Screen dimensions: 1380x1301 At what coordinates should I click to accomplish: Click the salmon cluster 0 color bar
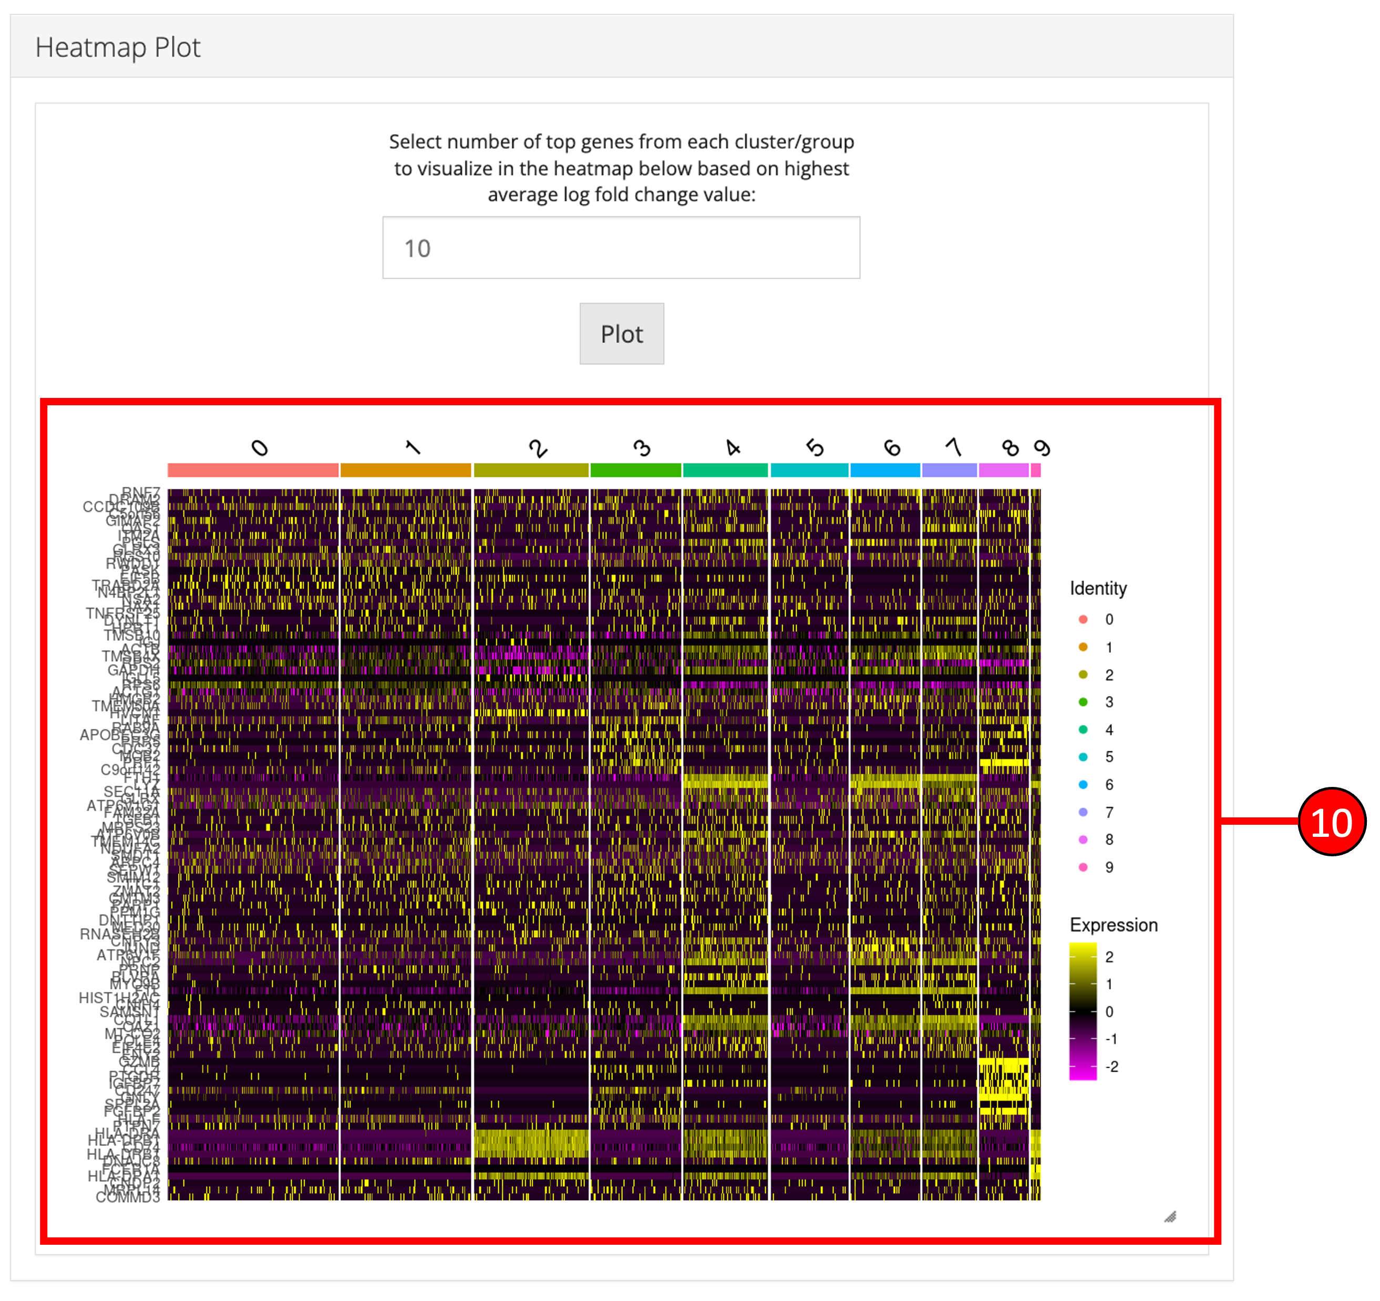pos(253,470)
